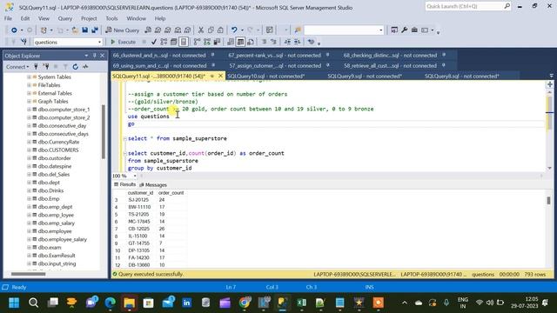Open LinkedIn from the taskbar
557x313 pixels.
point(186,303)
